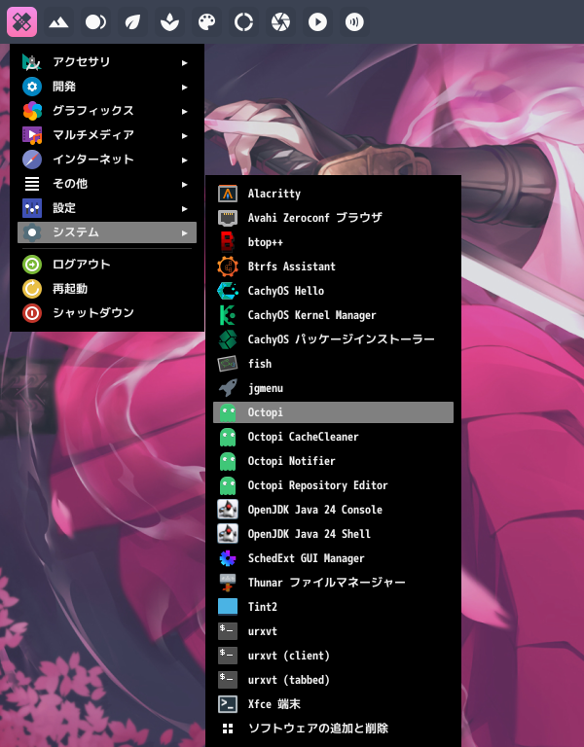Expand the アクセサリ submenu arrow
584x747 pixels.
point(185,62)
